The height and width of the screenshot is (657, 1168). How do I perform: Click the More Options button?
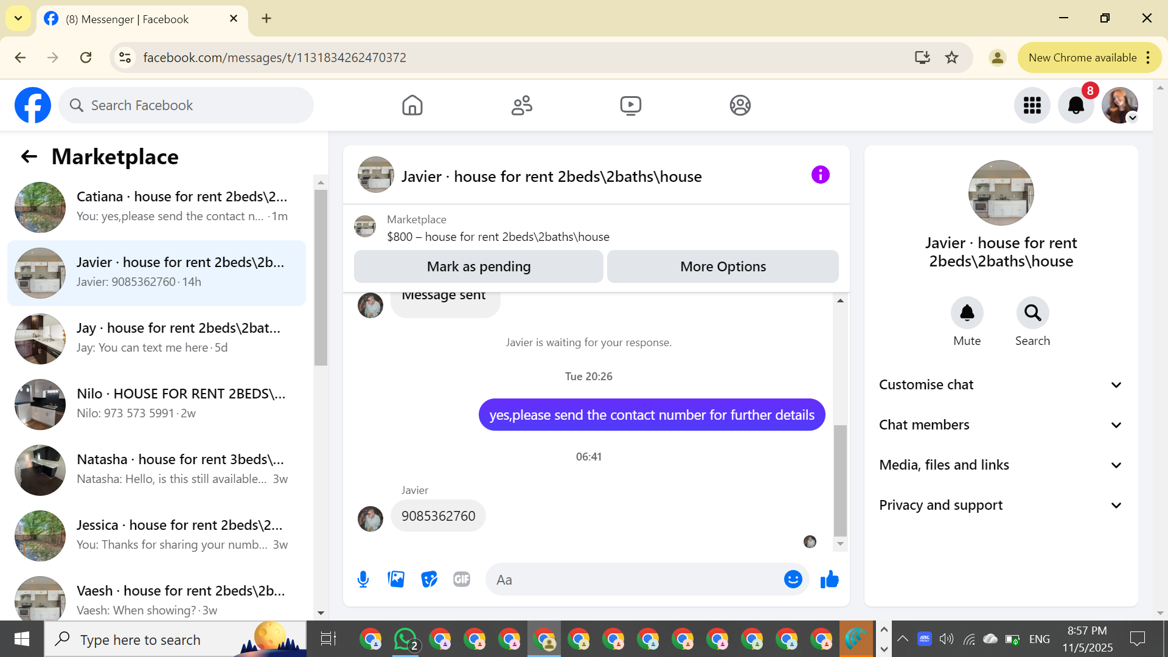click(x=723, y=266)
